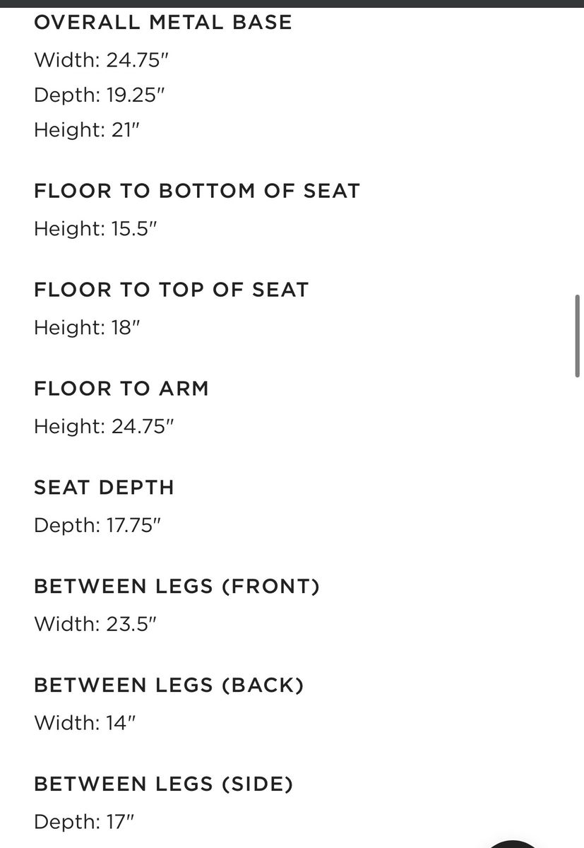Viewport: 584px width, 848px height.
Task: Click the Height: 15.5" value
Action: pos(95,229)
